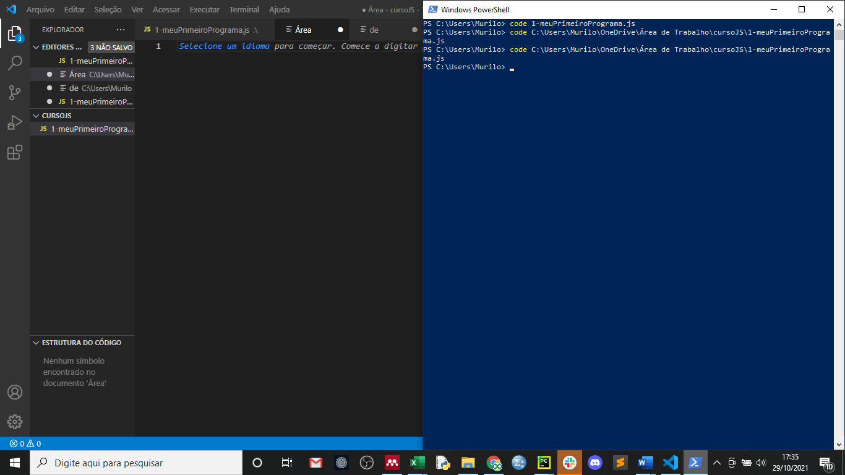Click the 'Selecione um idioma' link
Screen dimensions: 845x475
point(225,46)
